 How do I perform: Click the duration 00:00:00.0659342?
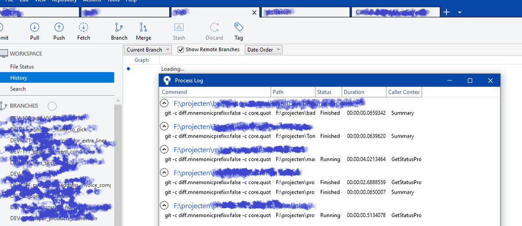pyautogui.click(x=366, y=113)
